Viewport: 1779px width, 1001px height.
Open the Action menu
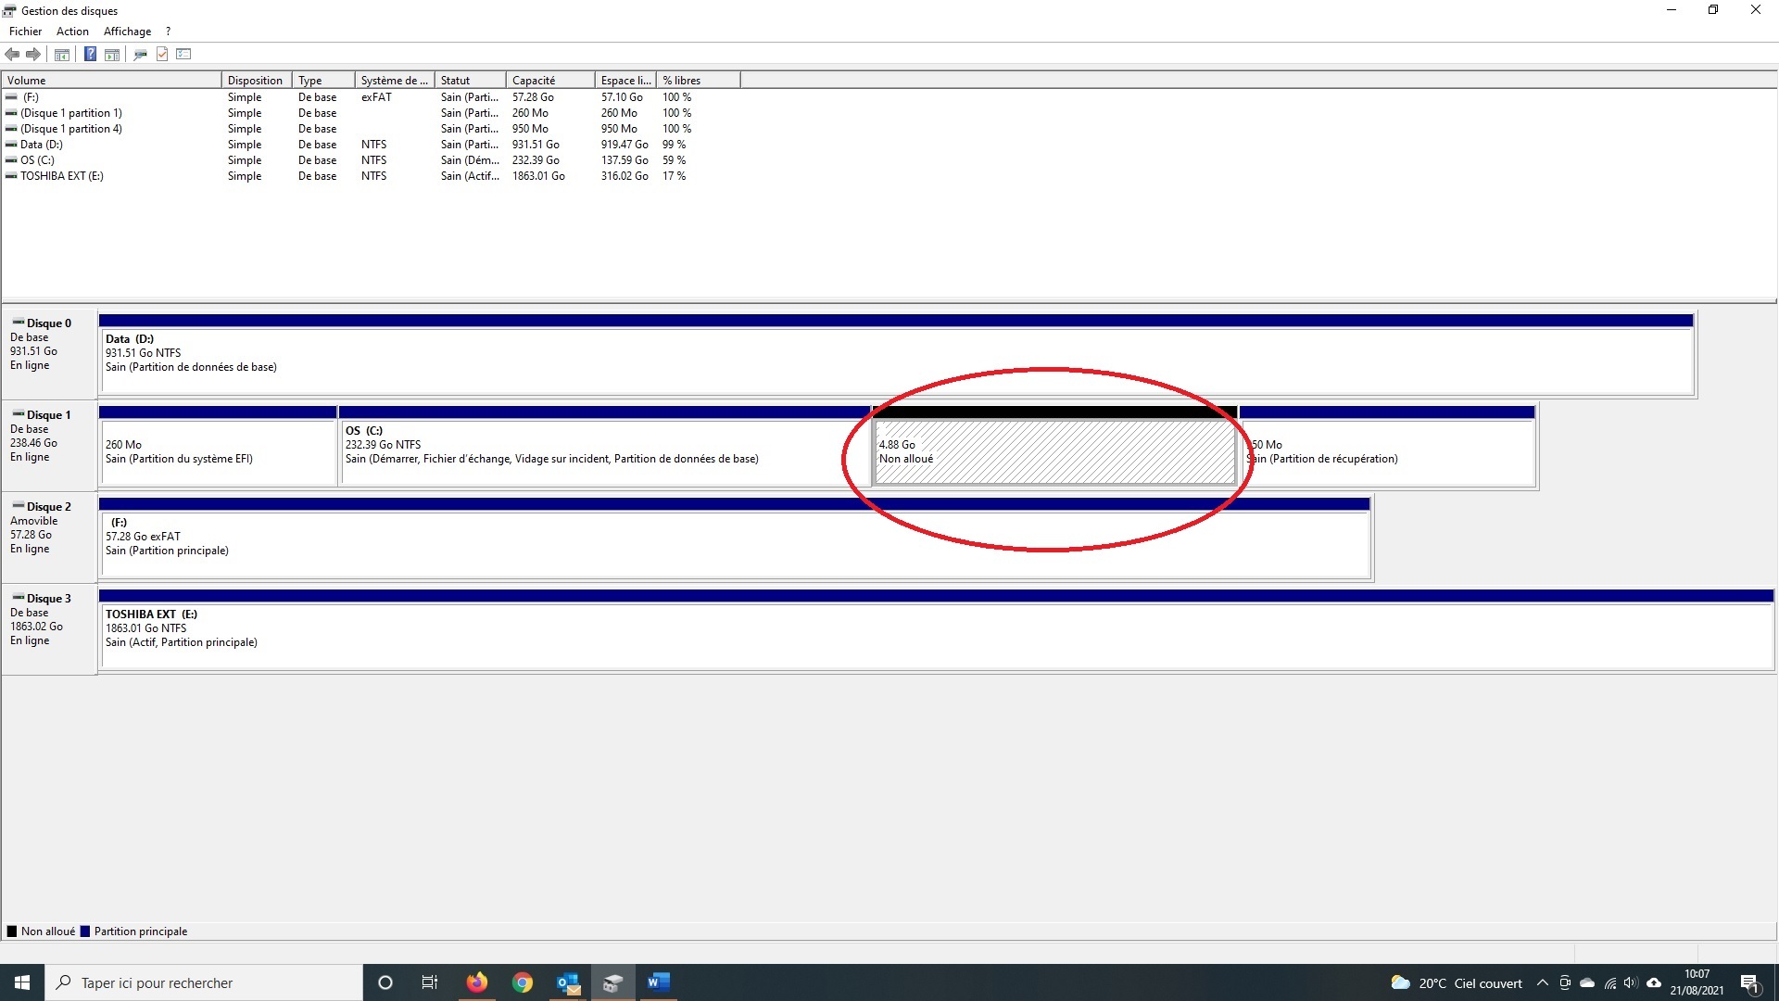click(72, 32)
